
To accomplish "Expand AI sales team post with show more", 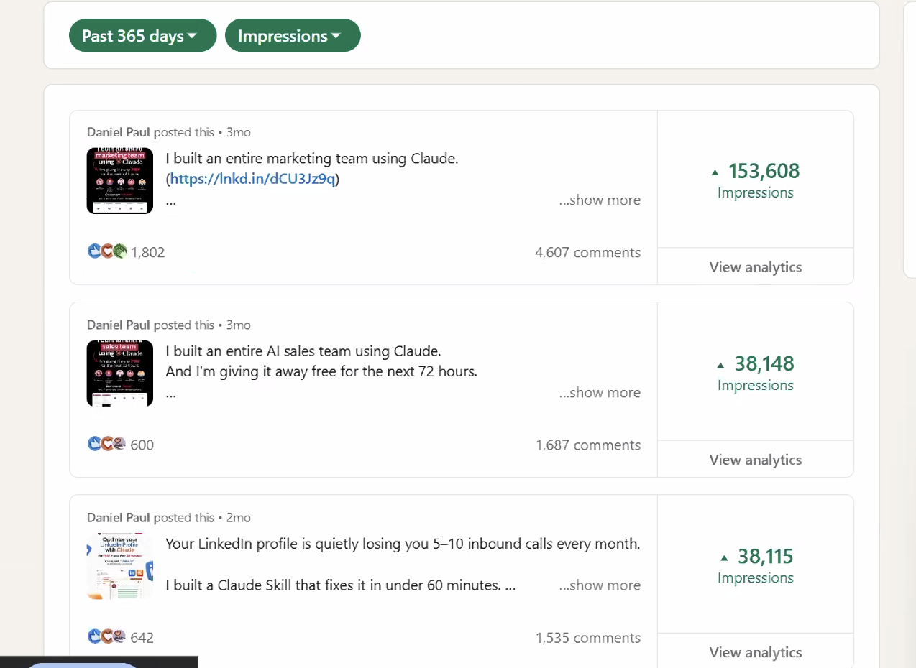I will click(600, 392).
